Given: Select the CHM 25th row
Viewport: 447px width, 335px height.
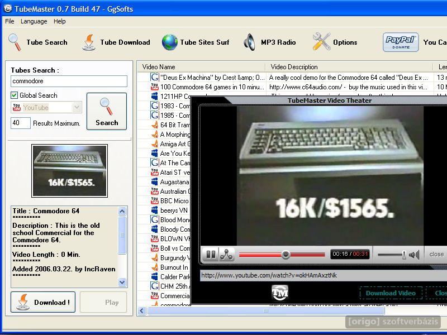Looking at the screenshot, I should (x=164, y=286).
